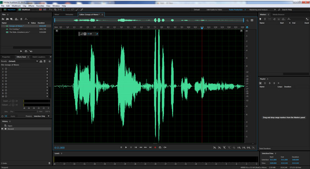Switch to Multitrack view button
This screenshot has height=169, width=310.
[24, 9]
